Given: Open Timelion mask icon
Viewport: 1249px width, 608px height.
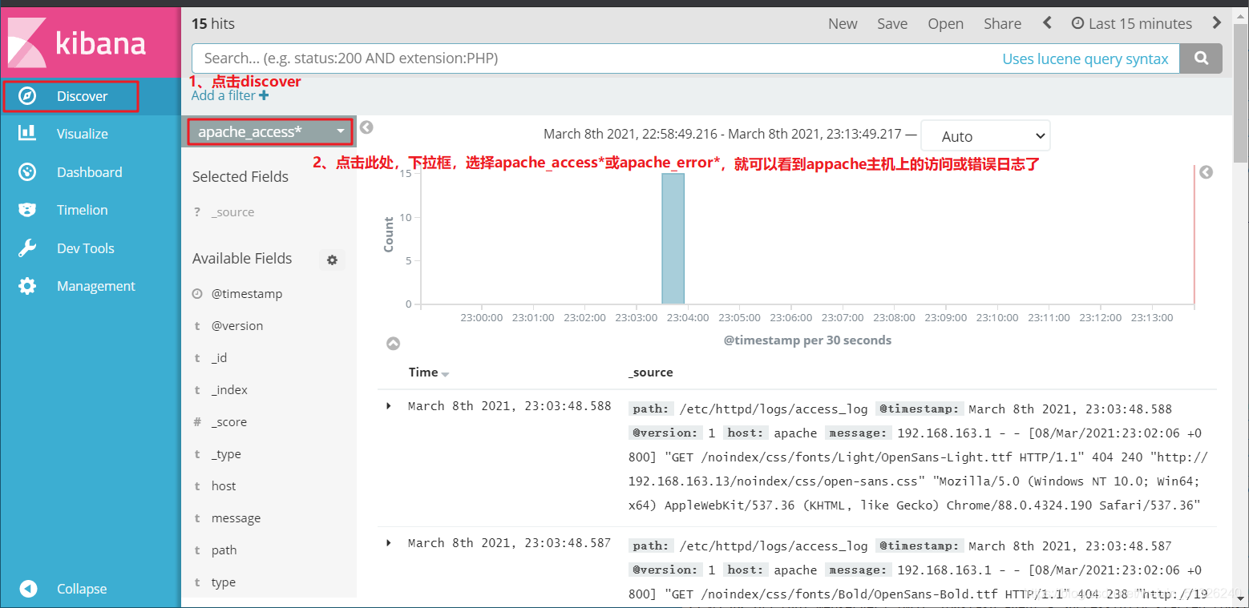Looking at the screenshot, I should click(x=27, y=210).
